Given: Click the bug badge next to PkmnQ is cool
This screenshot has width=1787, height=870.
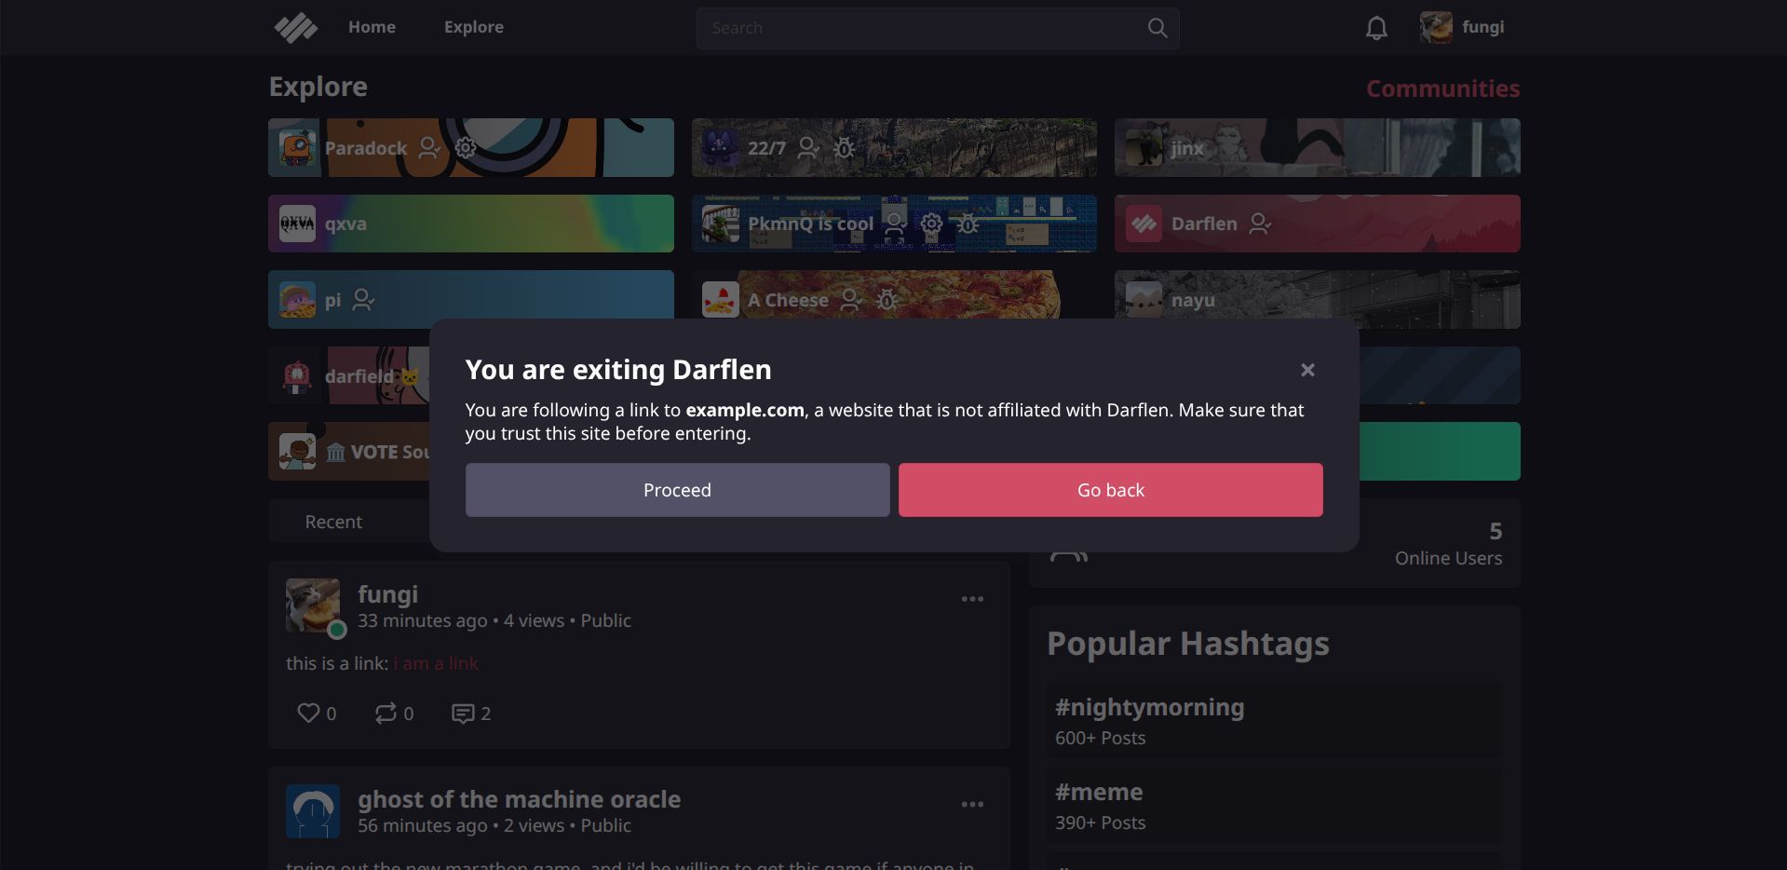Looking at the screenshot, I should click(x=968, y=224).
